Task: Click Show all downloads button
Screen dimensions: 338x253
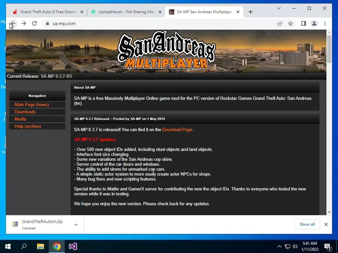Action: tap(307, 224)
